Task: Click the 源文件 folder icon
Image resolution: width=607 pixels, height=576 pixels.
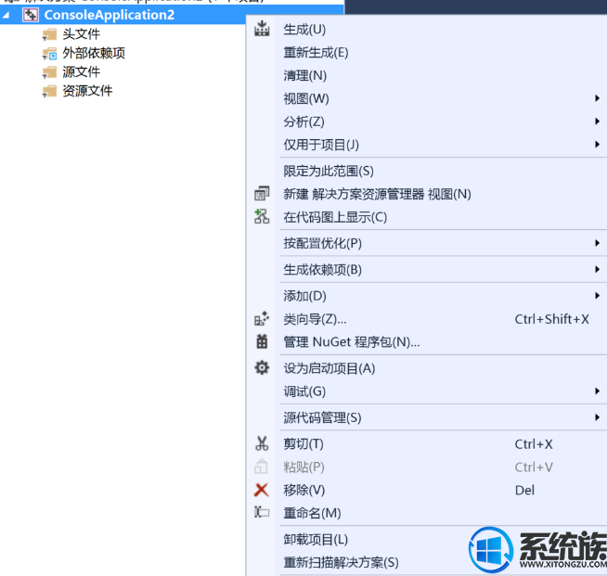Action: coord(49,72)
